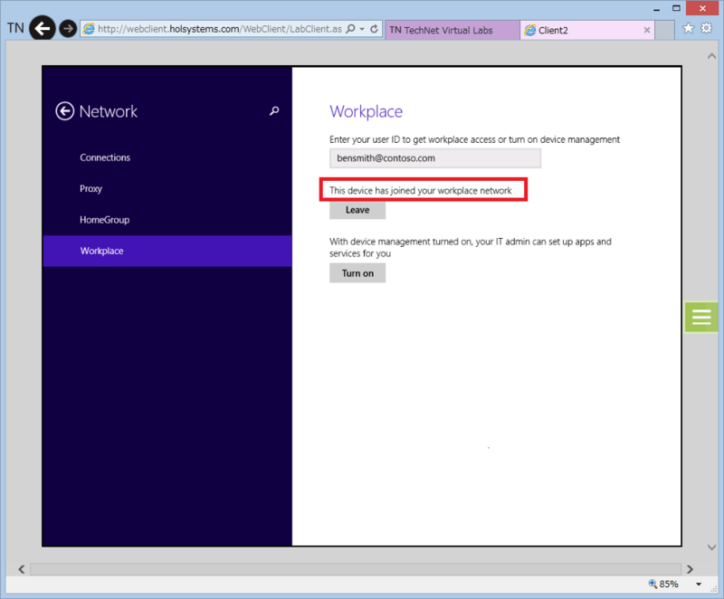Click the horizontal scrollbar track
Viewport: 724px width, 599px height.
click(x=356, y=569)
